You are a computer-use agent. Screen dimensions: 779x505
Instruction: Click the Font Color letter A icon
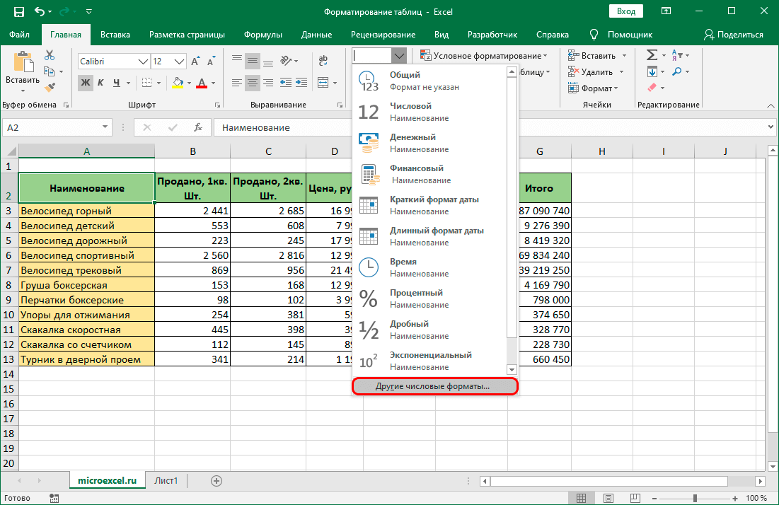coord(201,83)
